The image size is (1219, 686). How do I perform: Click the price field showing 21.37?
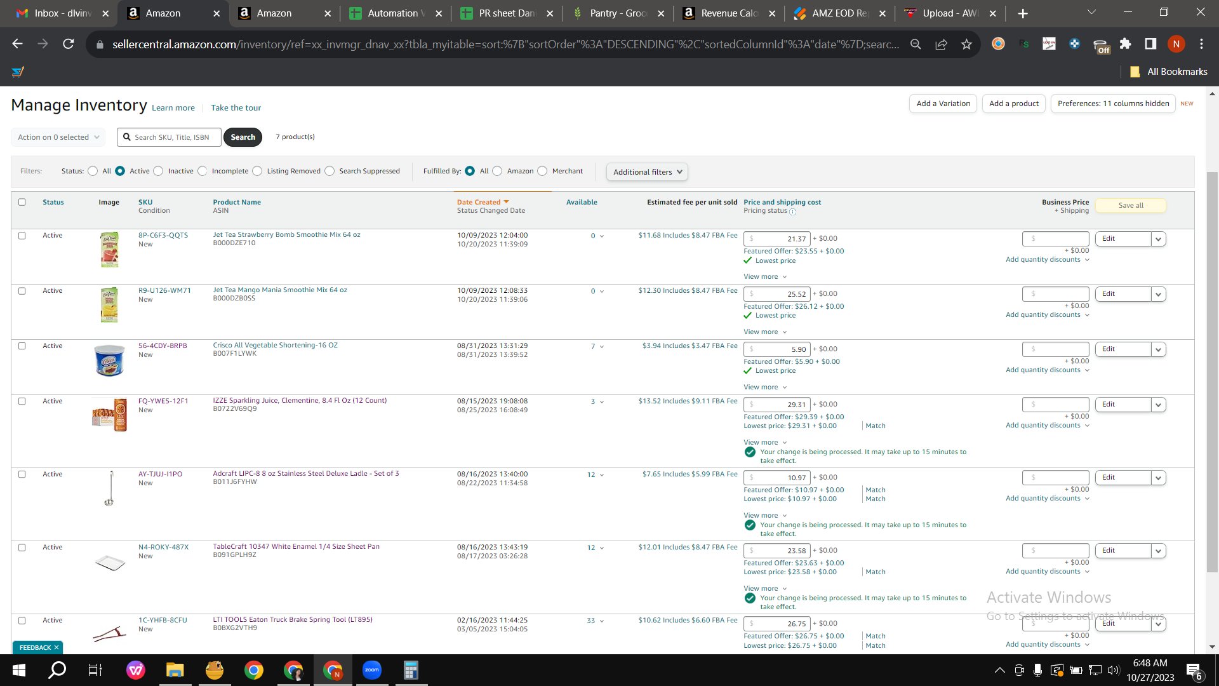coord(777,239)
